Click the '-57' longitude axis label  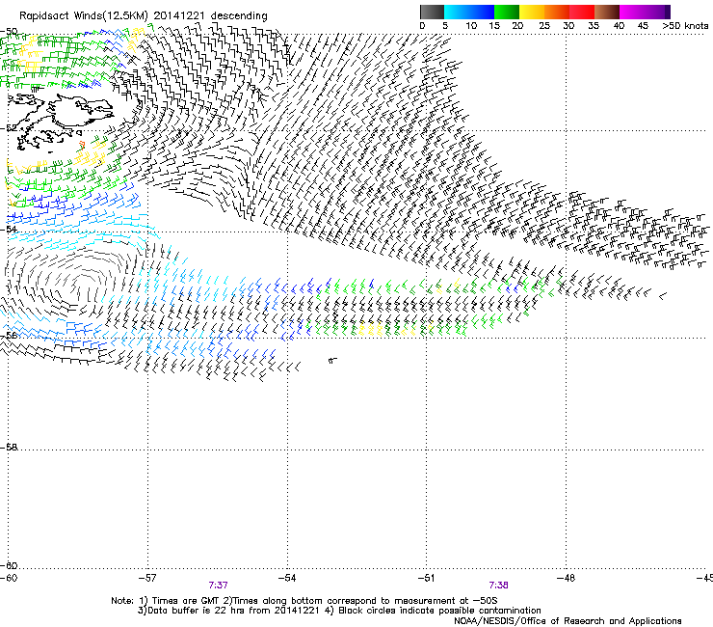pyautogui.click(x=147, y=578)
